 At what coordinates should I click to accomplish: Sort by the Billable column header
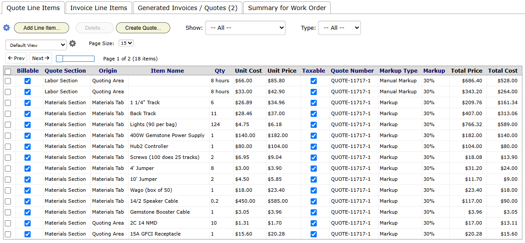28,71
